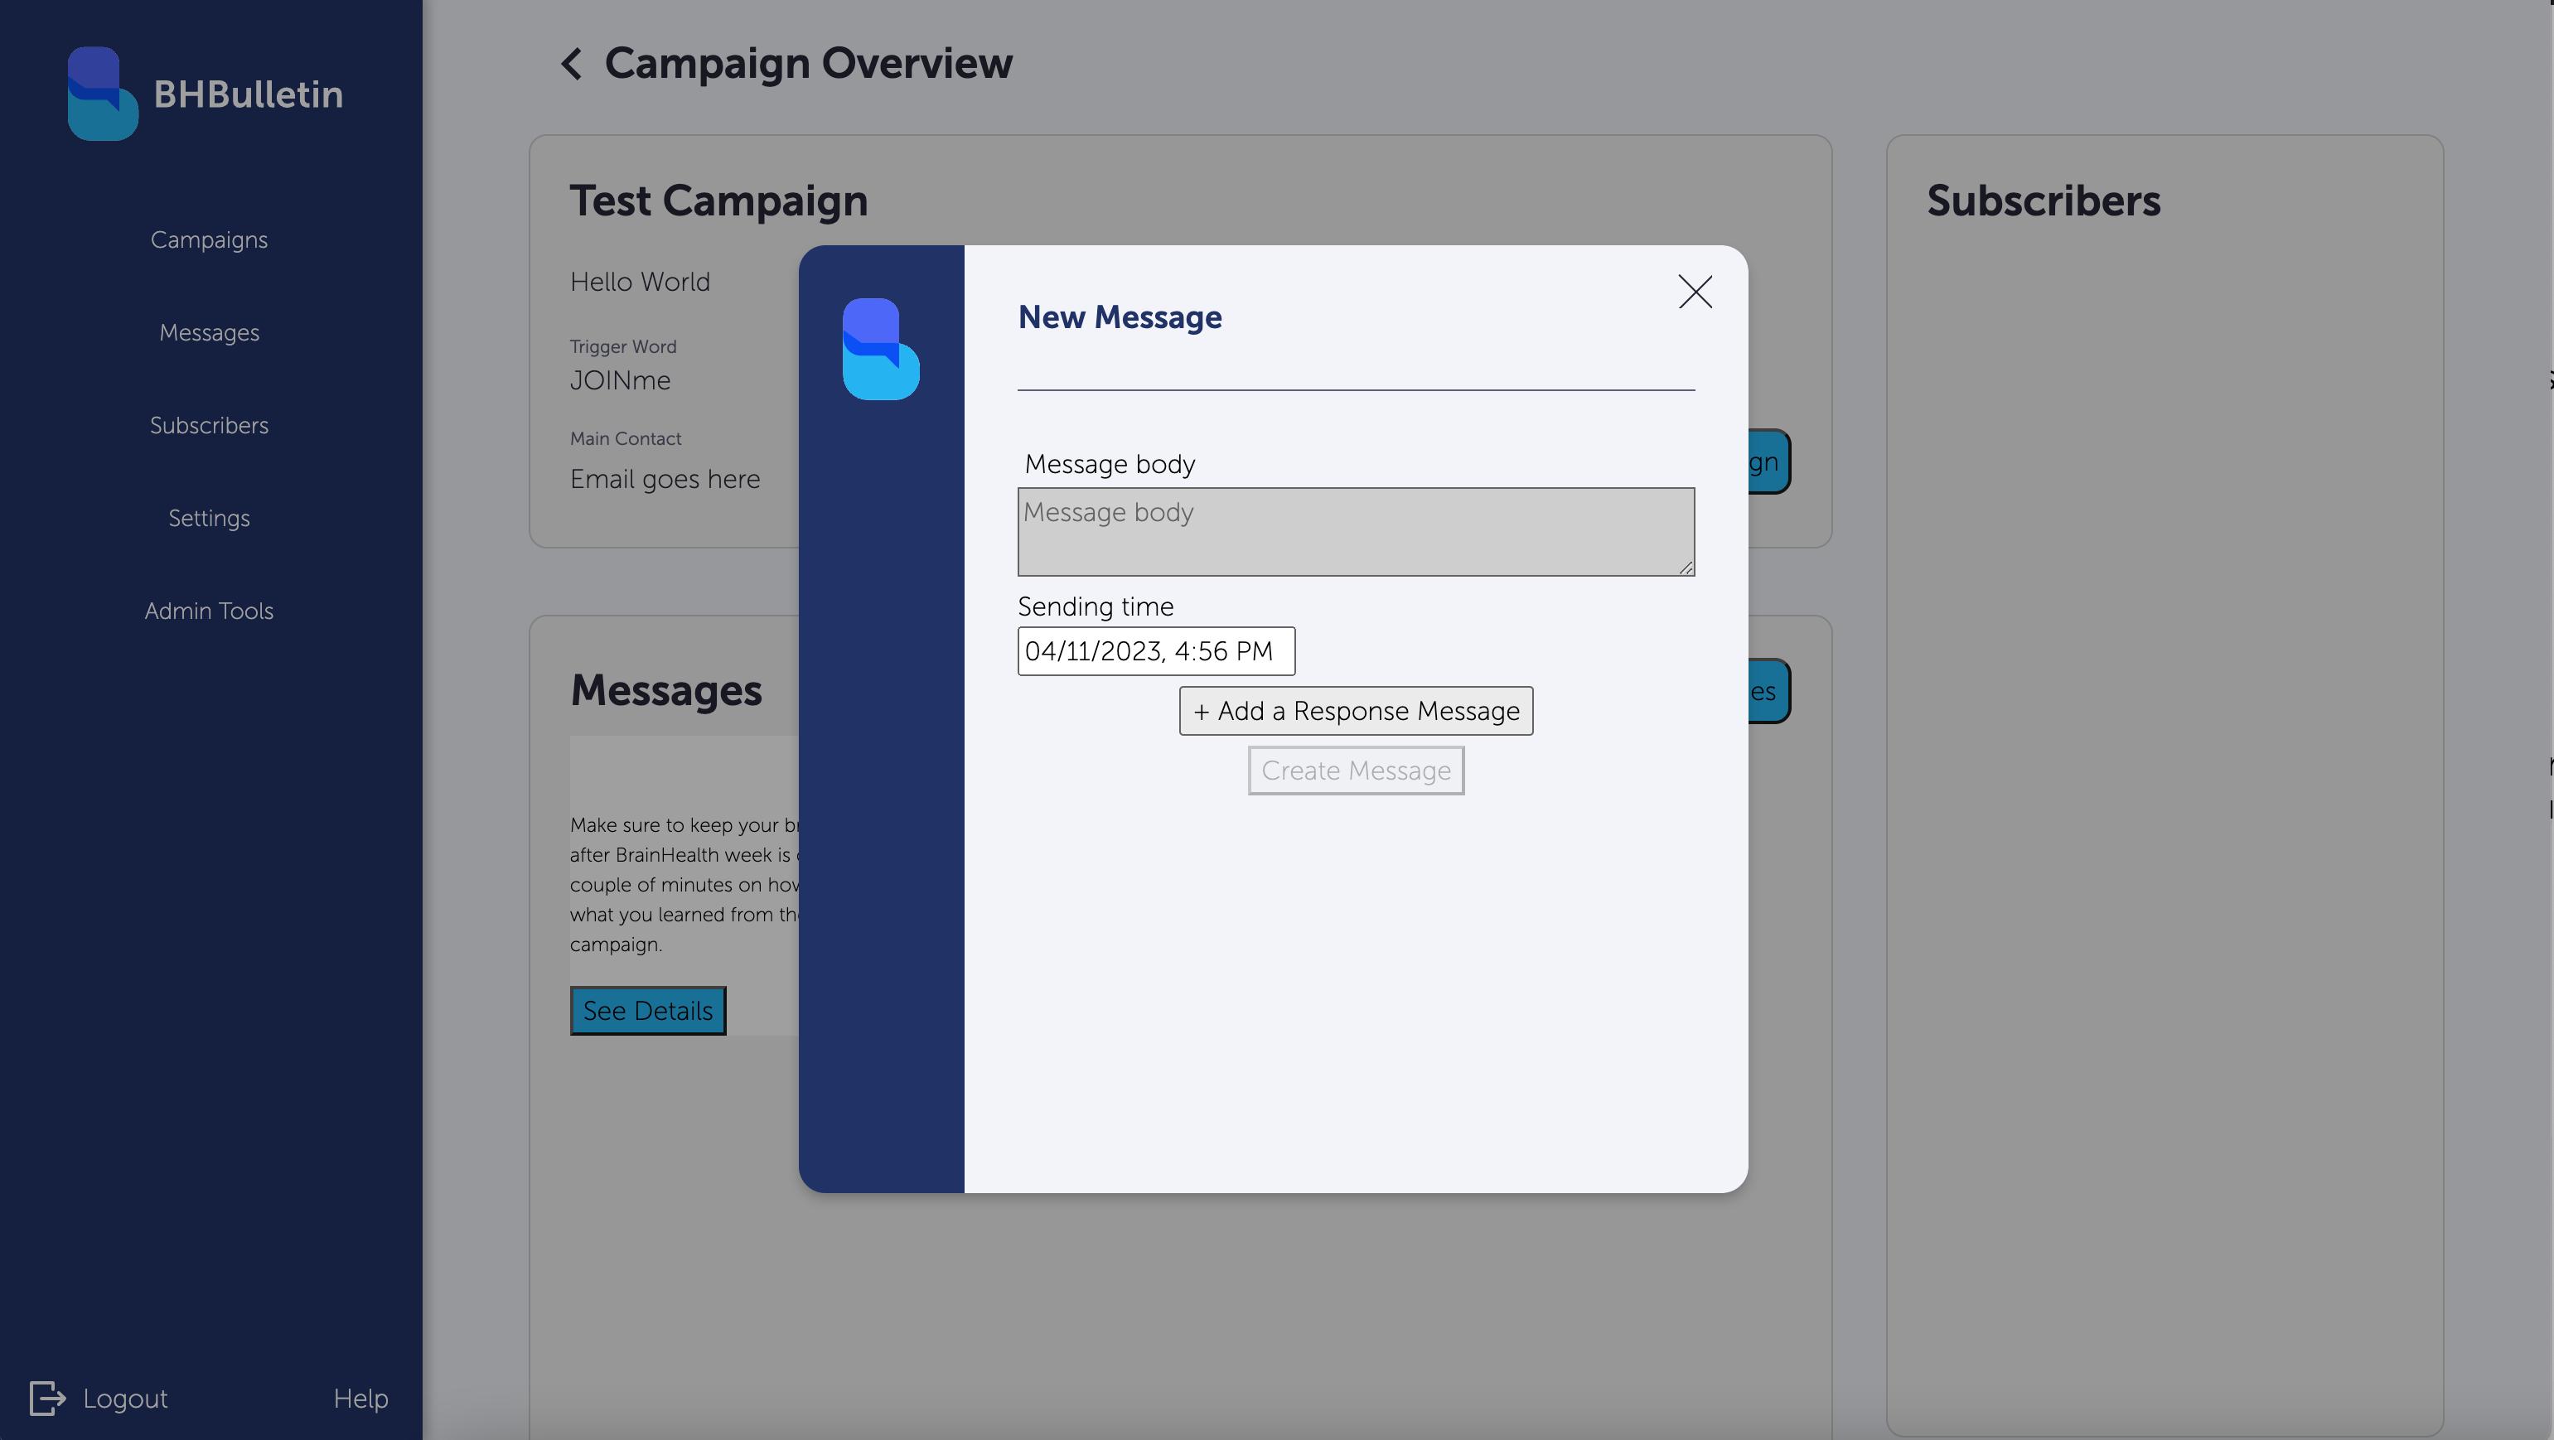The height and width of the screenshot is (1440, 2554).
Task: Go to Messages in the sidebar
Action: pos(208,333)
